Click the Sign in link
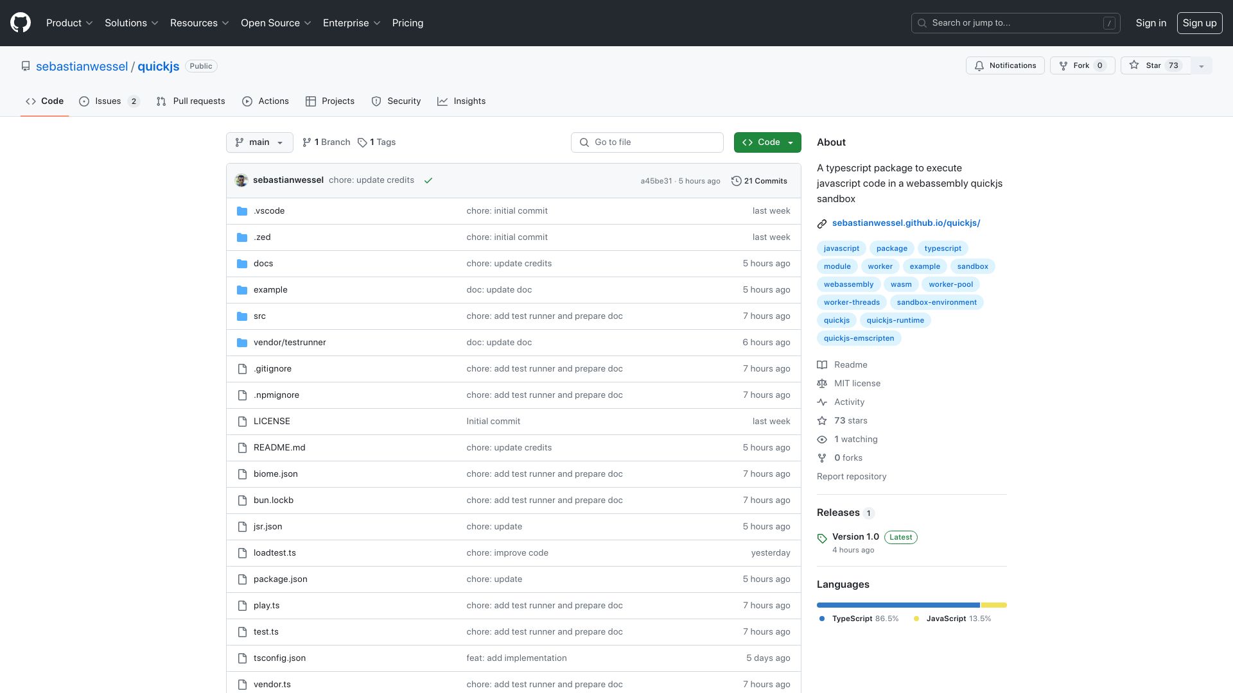 tap(1151, 23)
